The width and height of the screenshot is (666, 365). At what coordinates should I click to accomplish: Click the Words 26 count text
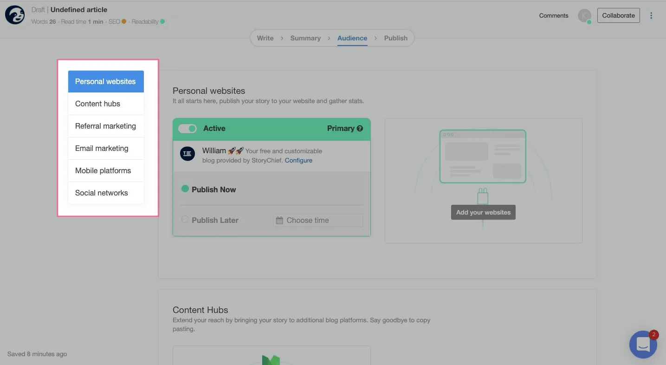coord(44,21)
